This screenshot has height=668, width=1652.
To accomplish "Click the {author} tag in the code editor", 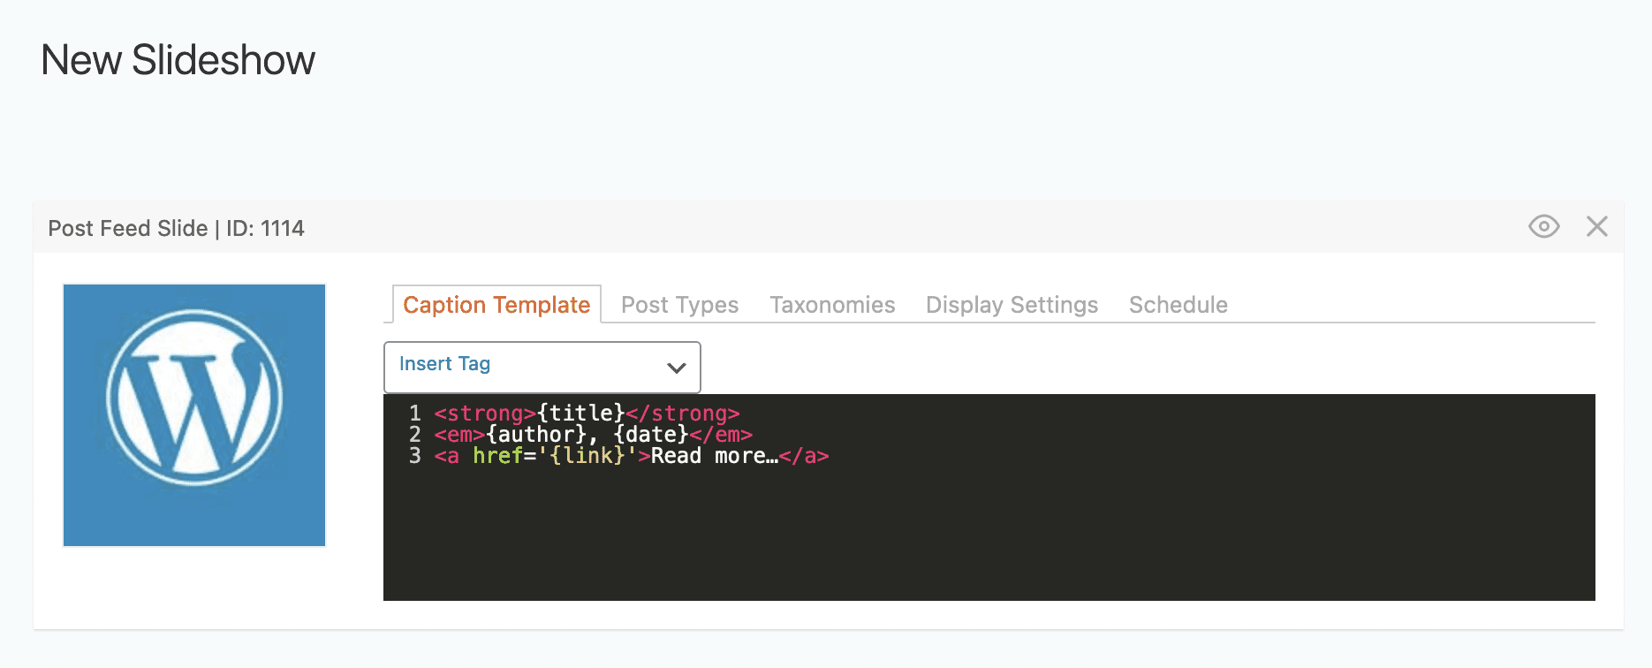I will pyautogui.click(x=536, y=435).
